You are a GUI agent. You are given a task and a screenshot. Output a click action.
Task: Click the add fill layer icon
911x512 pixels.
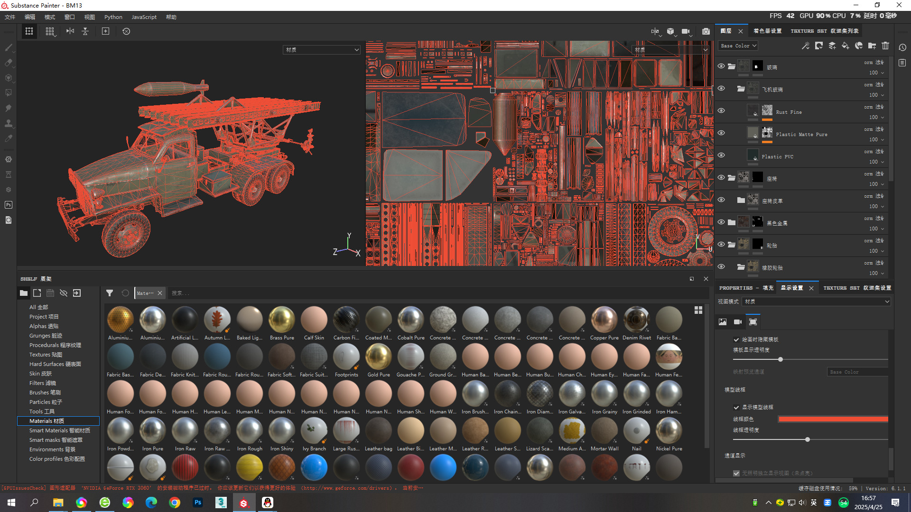pyautogui.click(x=845, y=46)
